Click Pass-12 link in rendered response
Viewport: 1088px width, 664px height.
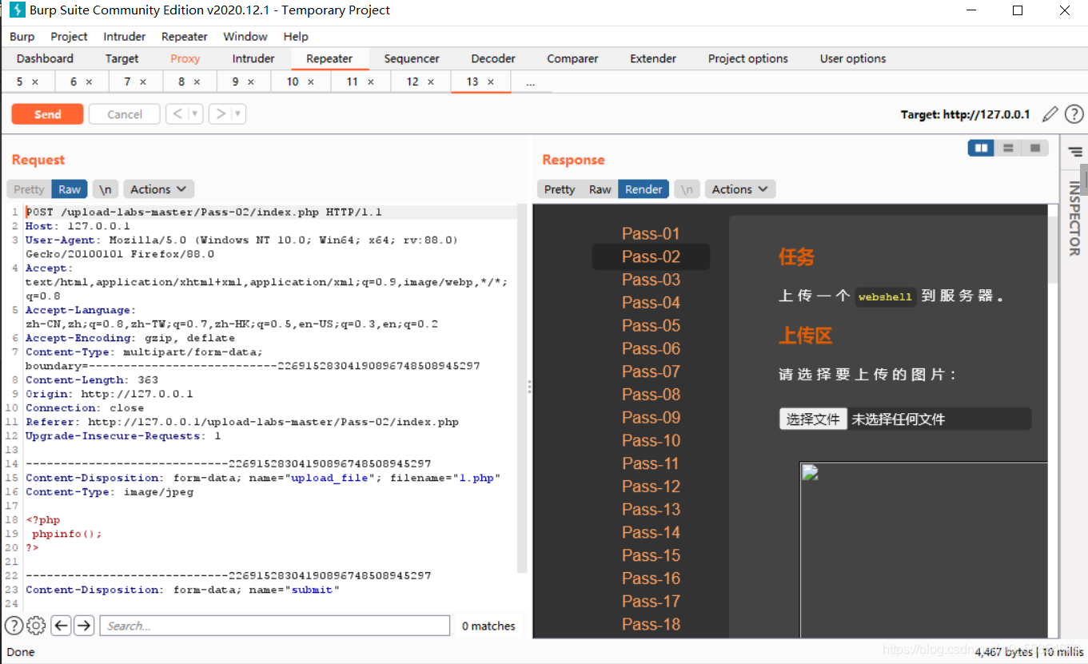[651, 486]
